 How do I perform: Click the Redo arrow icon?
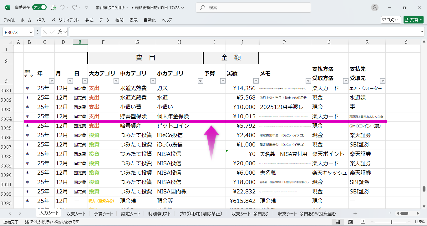(x=74, y=8)
